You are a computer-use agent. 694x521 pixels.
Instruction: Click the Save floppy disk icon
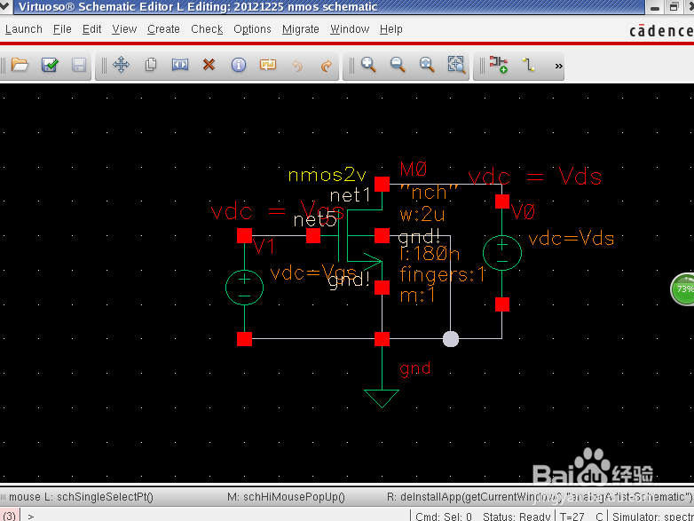pyautogui.click(x=79, y=65)
